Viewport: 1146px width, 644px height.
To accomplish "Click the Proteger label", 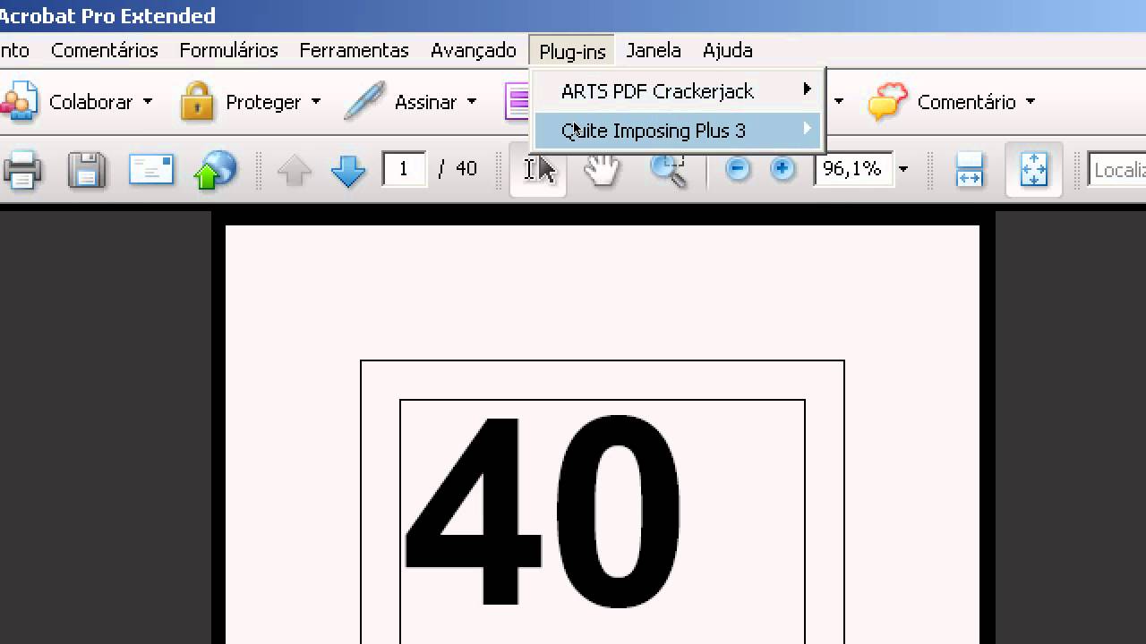I will [263, 102].
